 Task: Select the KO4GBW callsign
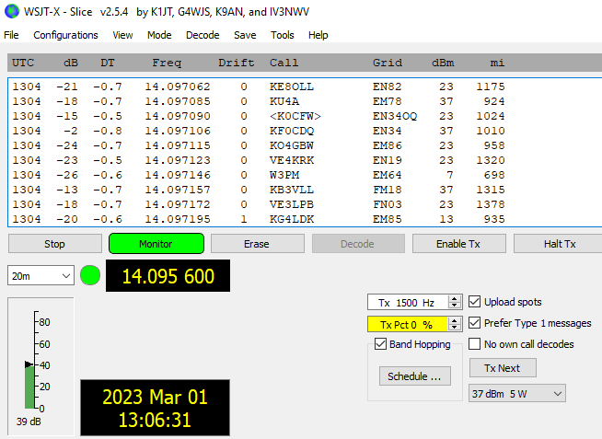[x=292, y=145]
